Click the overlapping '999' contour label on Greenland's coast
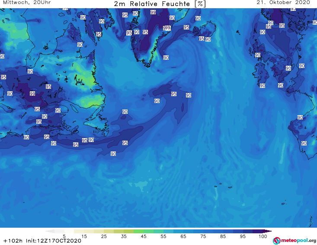The width and height of the screenshot is (317, 245). 167,28
